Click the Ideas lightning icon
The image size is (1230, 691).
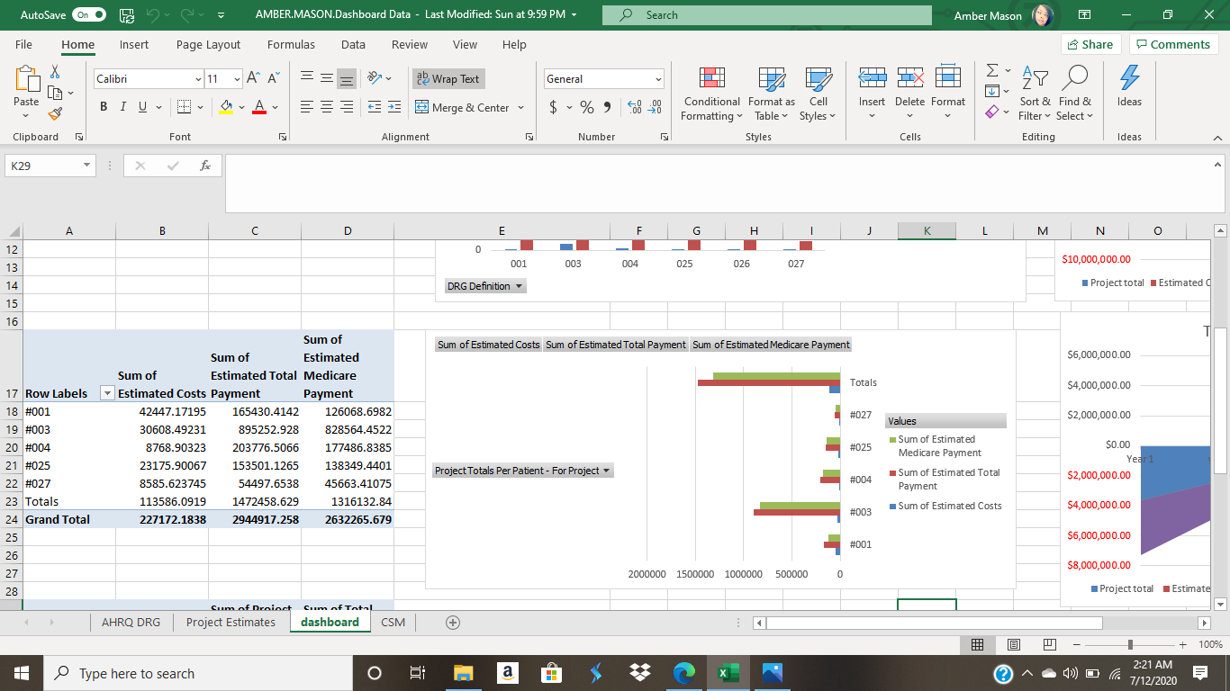[x=1129, y=79]
